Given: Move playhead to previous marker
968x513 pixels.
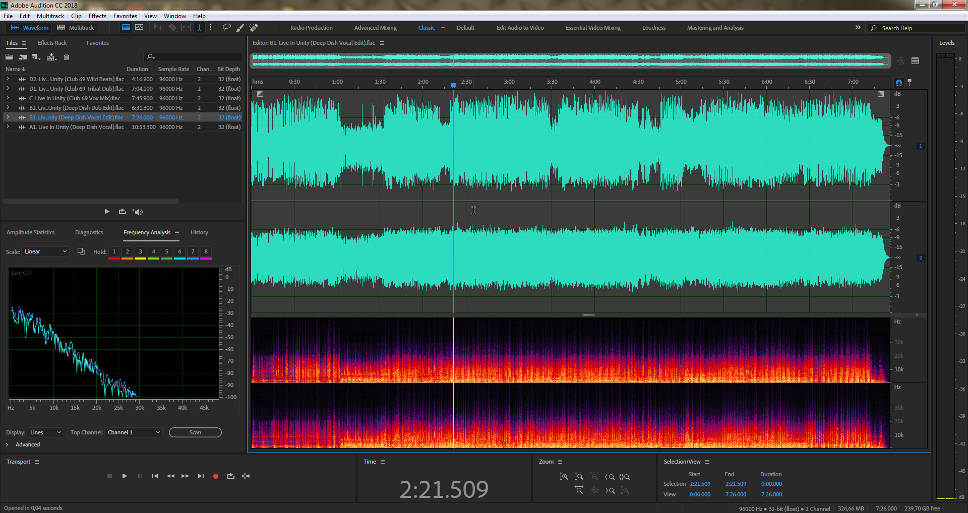Looking at the screenshot, I should 155,476.
